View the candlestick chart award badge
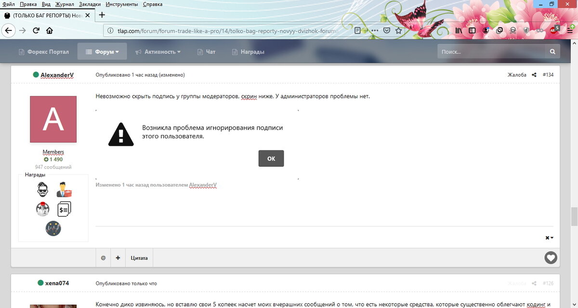Viewport: 578px width, 308px height. click(x=53, y=228)
